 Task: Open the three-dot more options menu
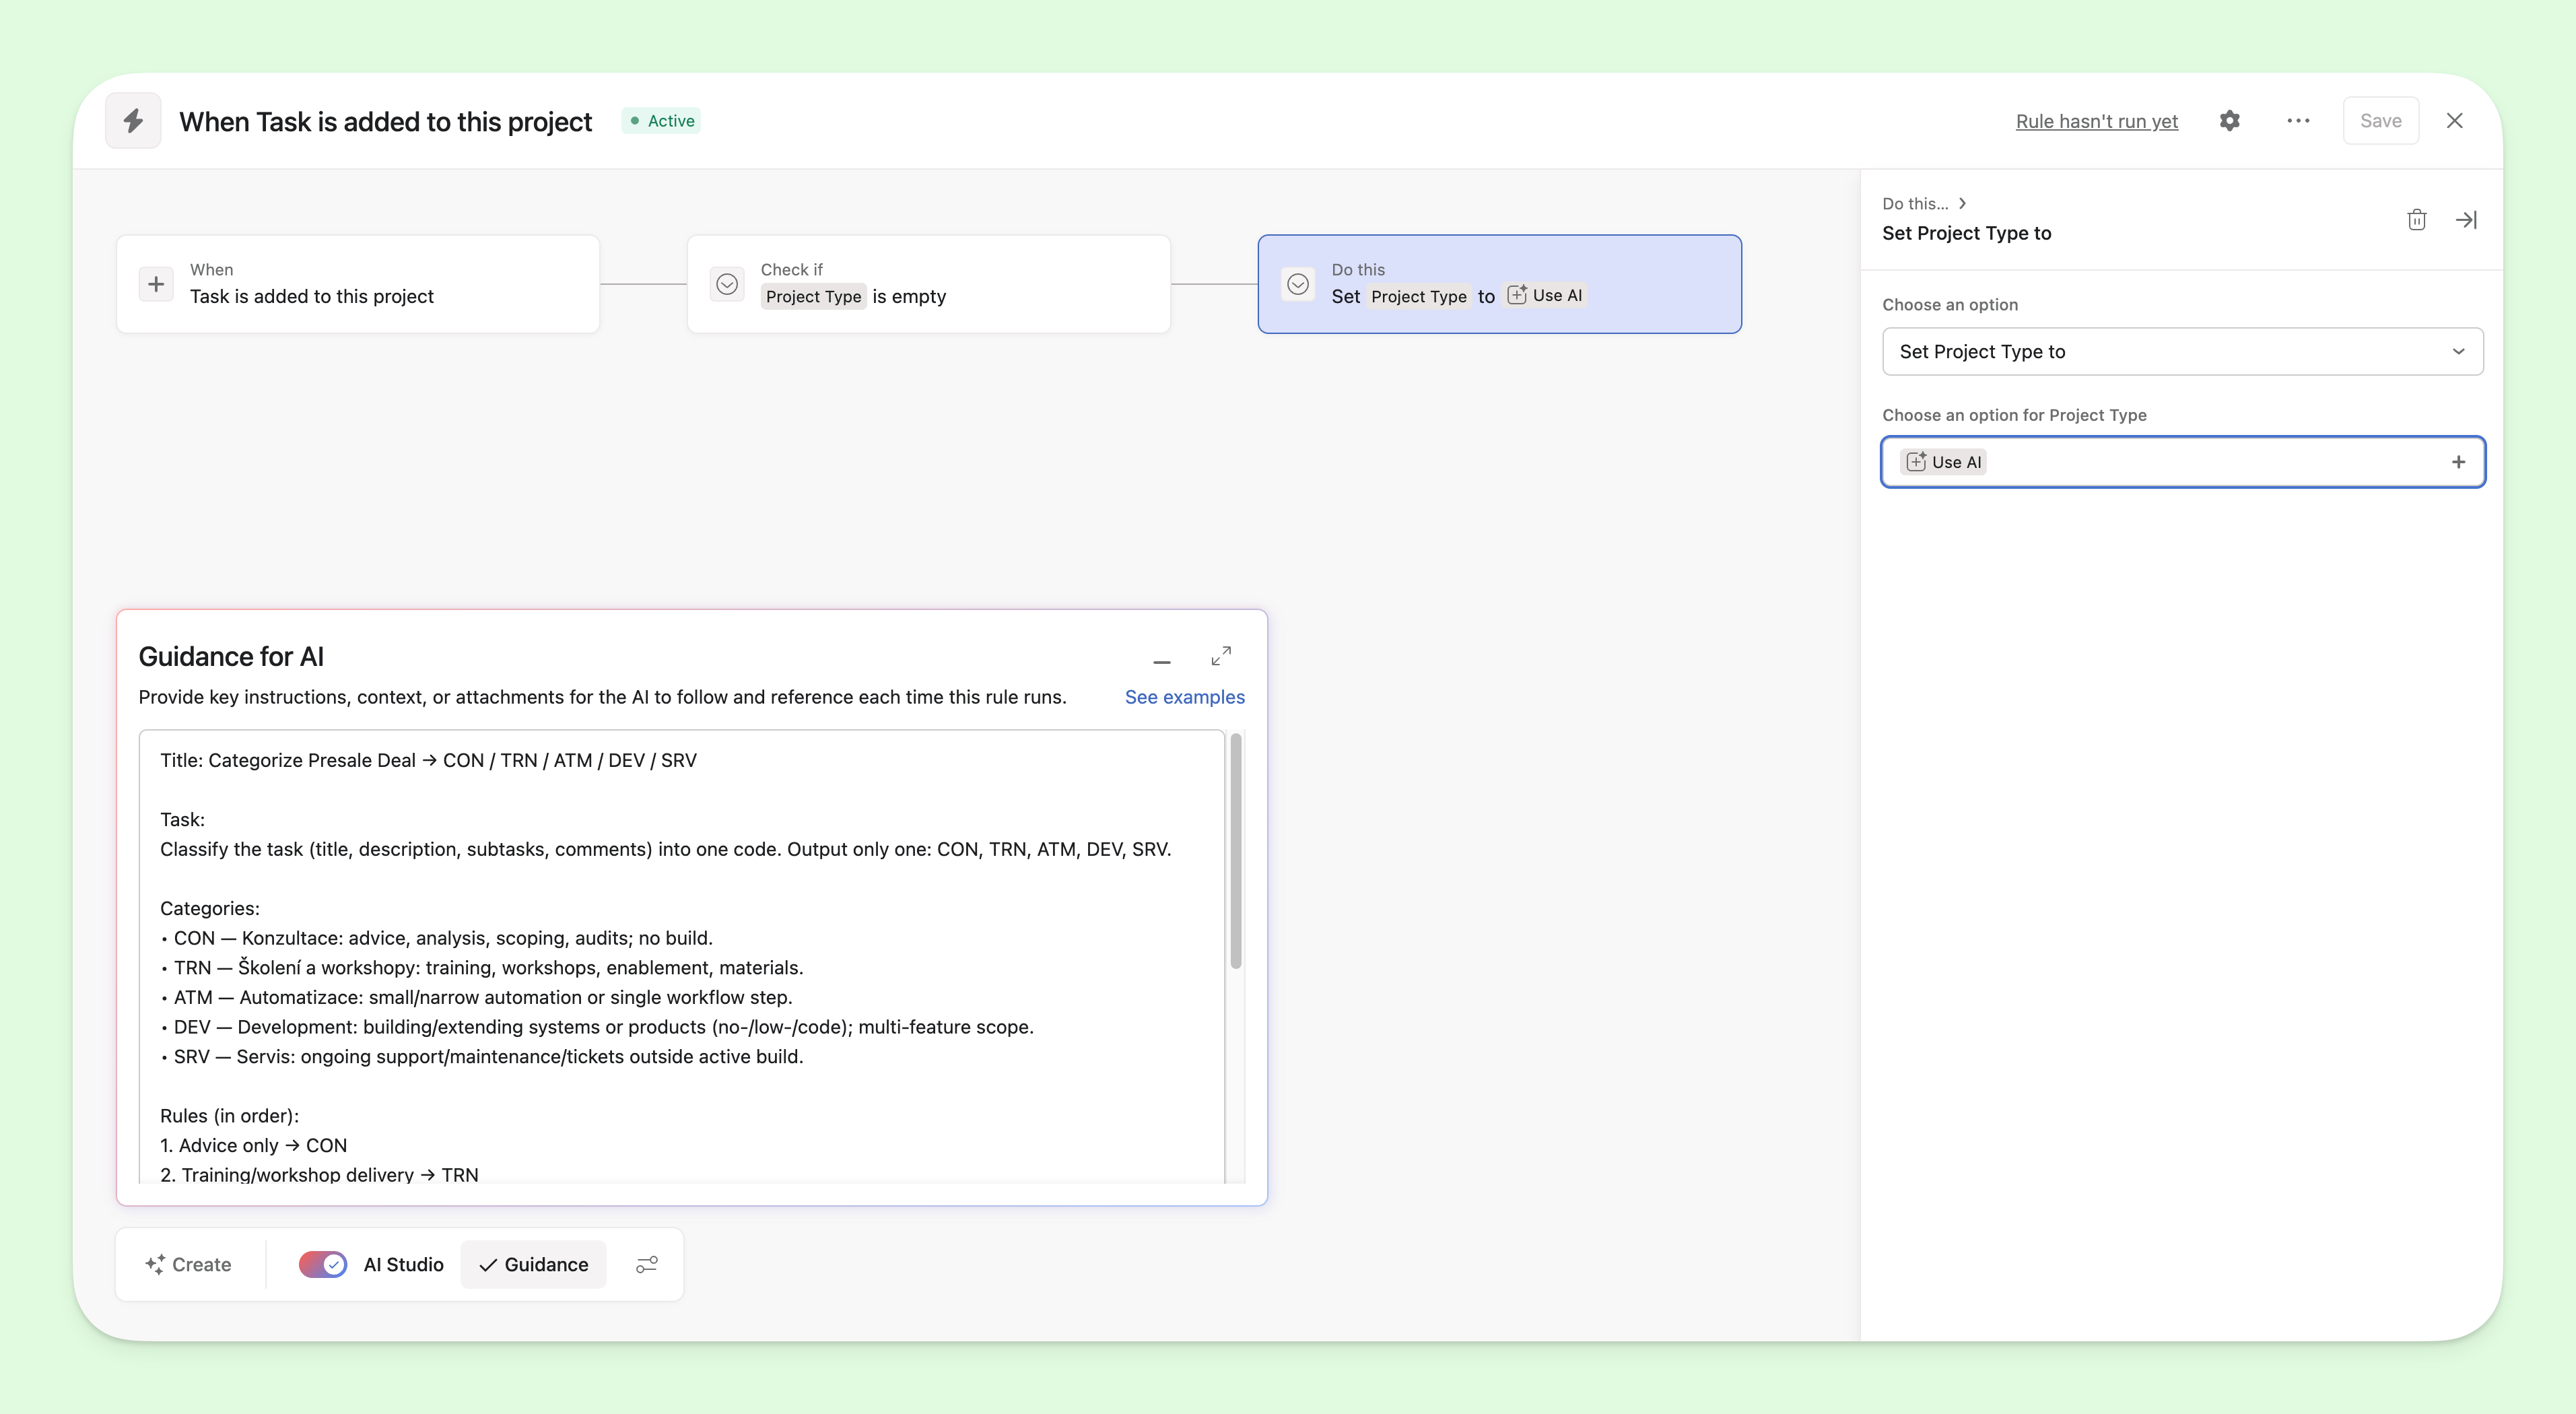[x=2298, y=121]
